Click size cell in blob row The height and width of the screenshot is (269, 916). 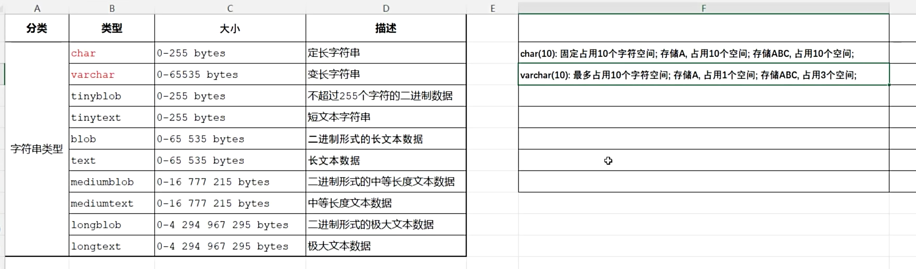[230, 139]
